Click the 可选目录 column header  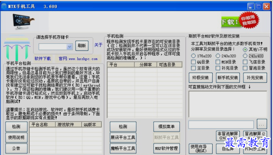pyautogui.click(x=169, y=65)
